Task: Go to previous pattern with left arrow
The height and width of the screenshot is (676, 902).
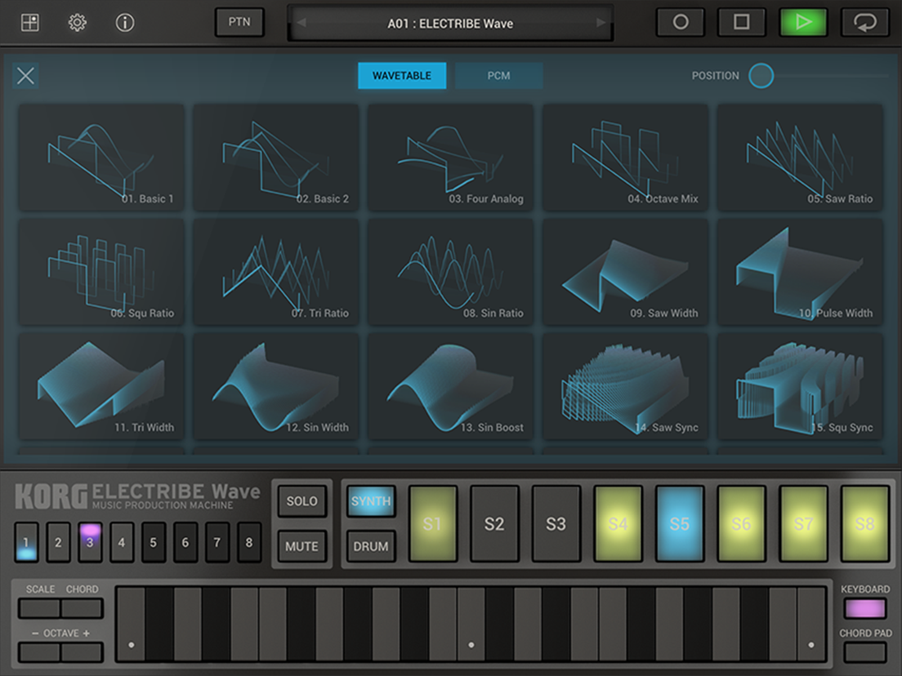Action: 301,23
